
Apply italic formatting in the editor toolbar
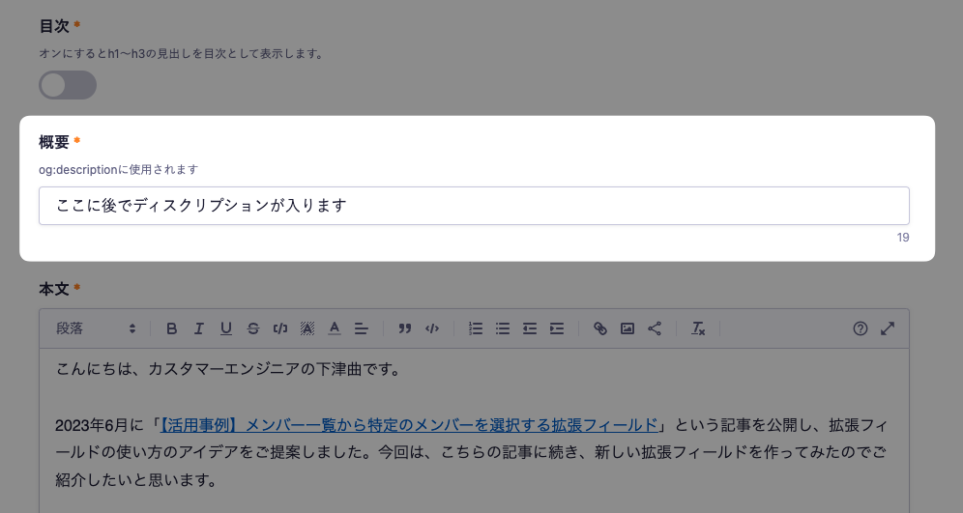(199, 328)
